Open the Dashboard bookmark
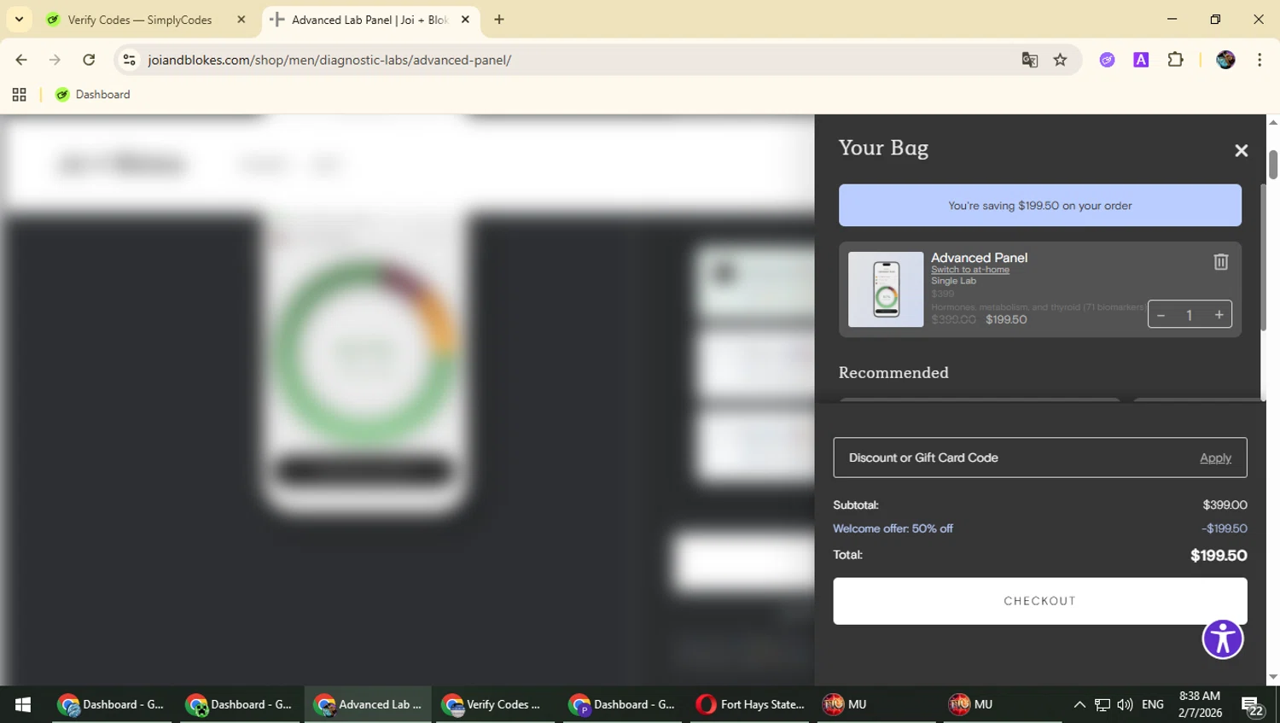 click(92, 95)
